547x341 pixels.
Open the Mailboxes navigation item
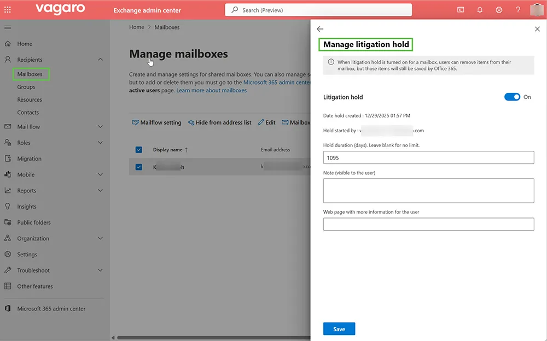click(30, 74)
